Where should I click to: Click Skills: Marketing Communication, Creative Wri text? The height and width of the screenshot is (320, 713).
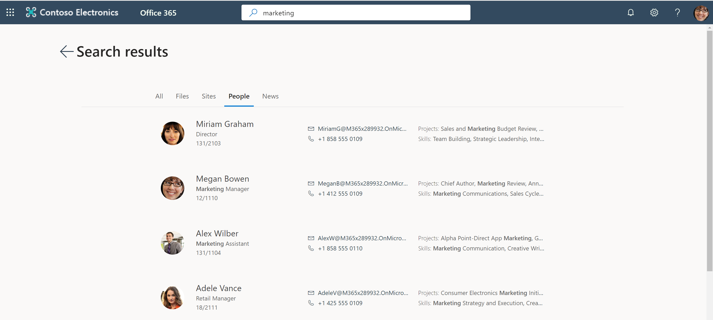click(481, 248)
